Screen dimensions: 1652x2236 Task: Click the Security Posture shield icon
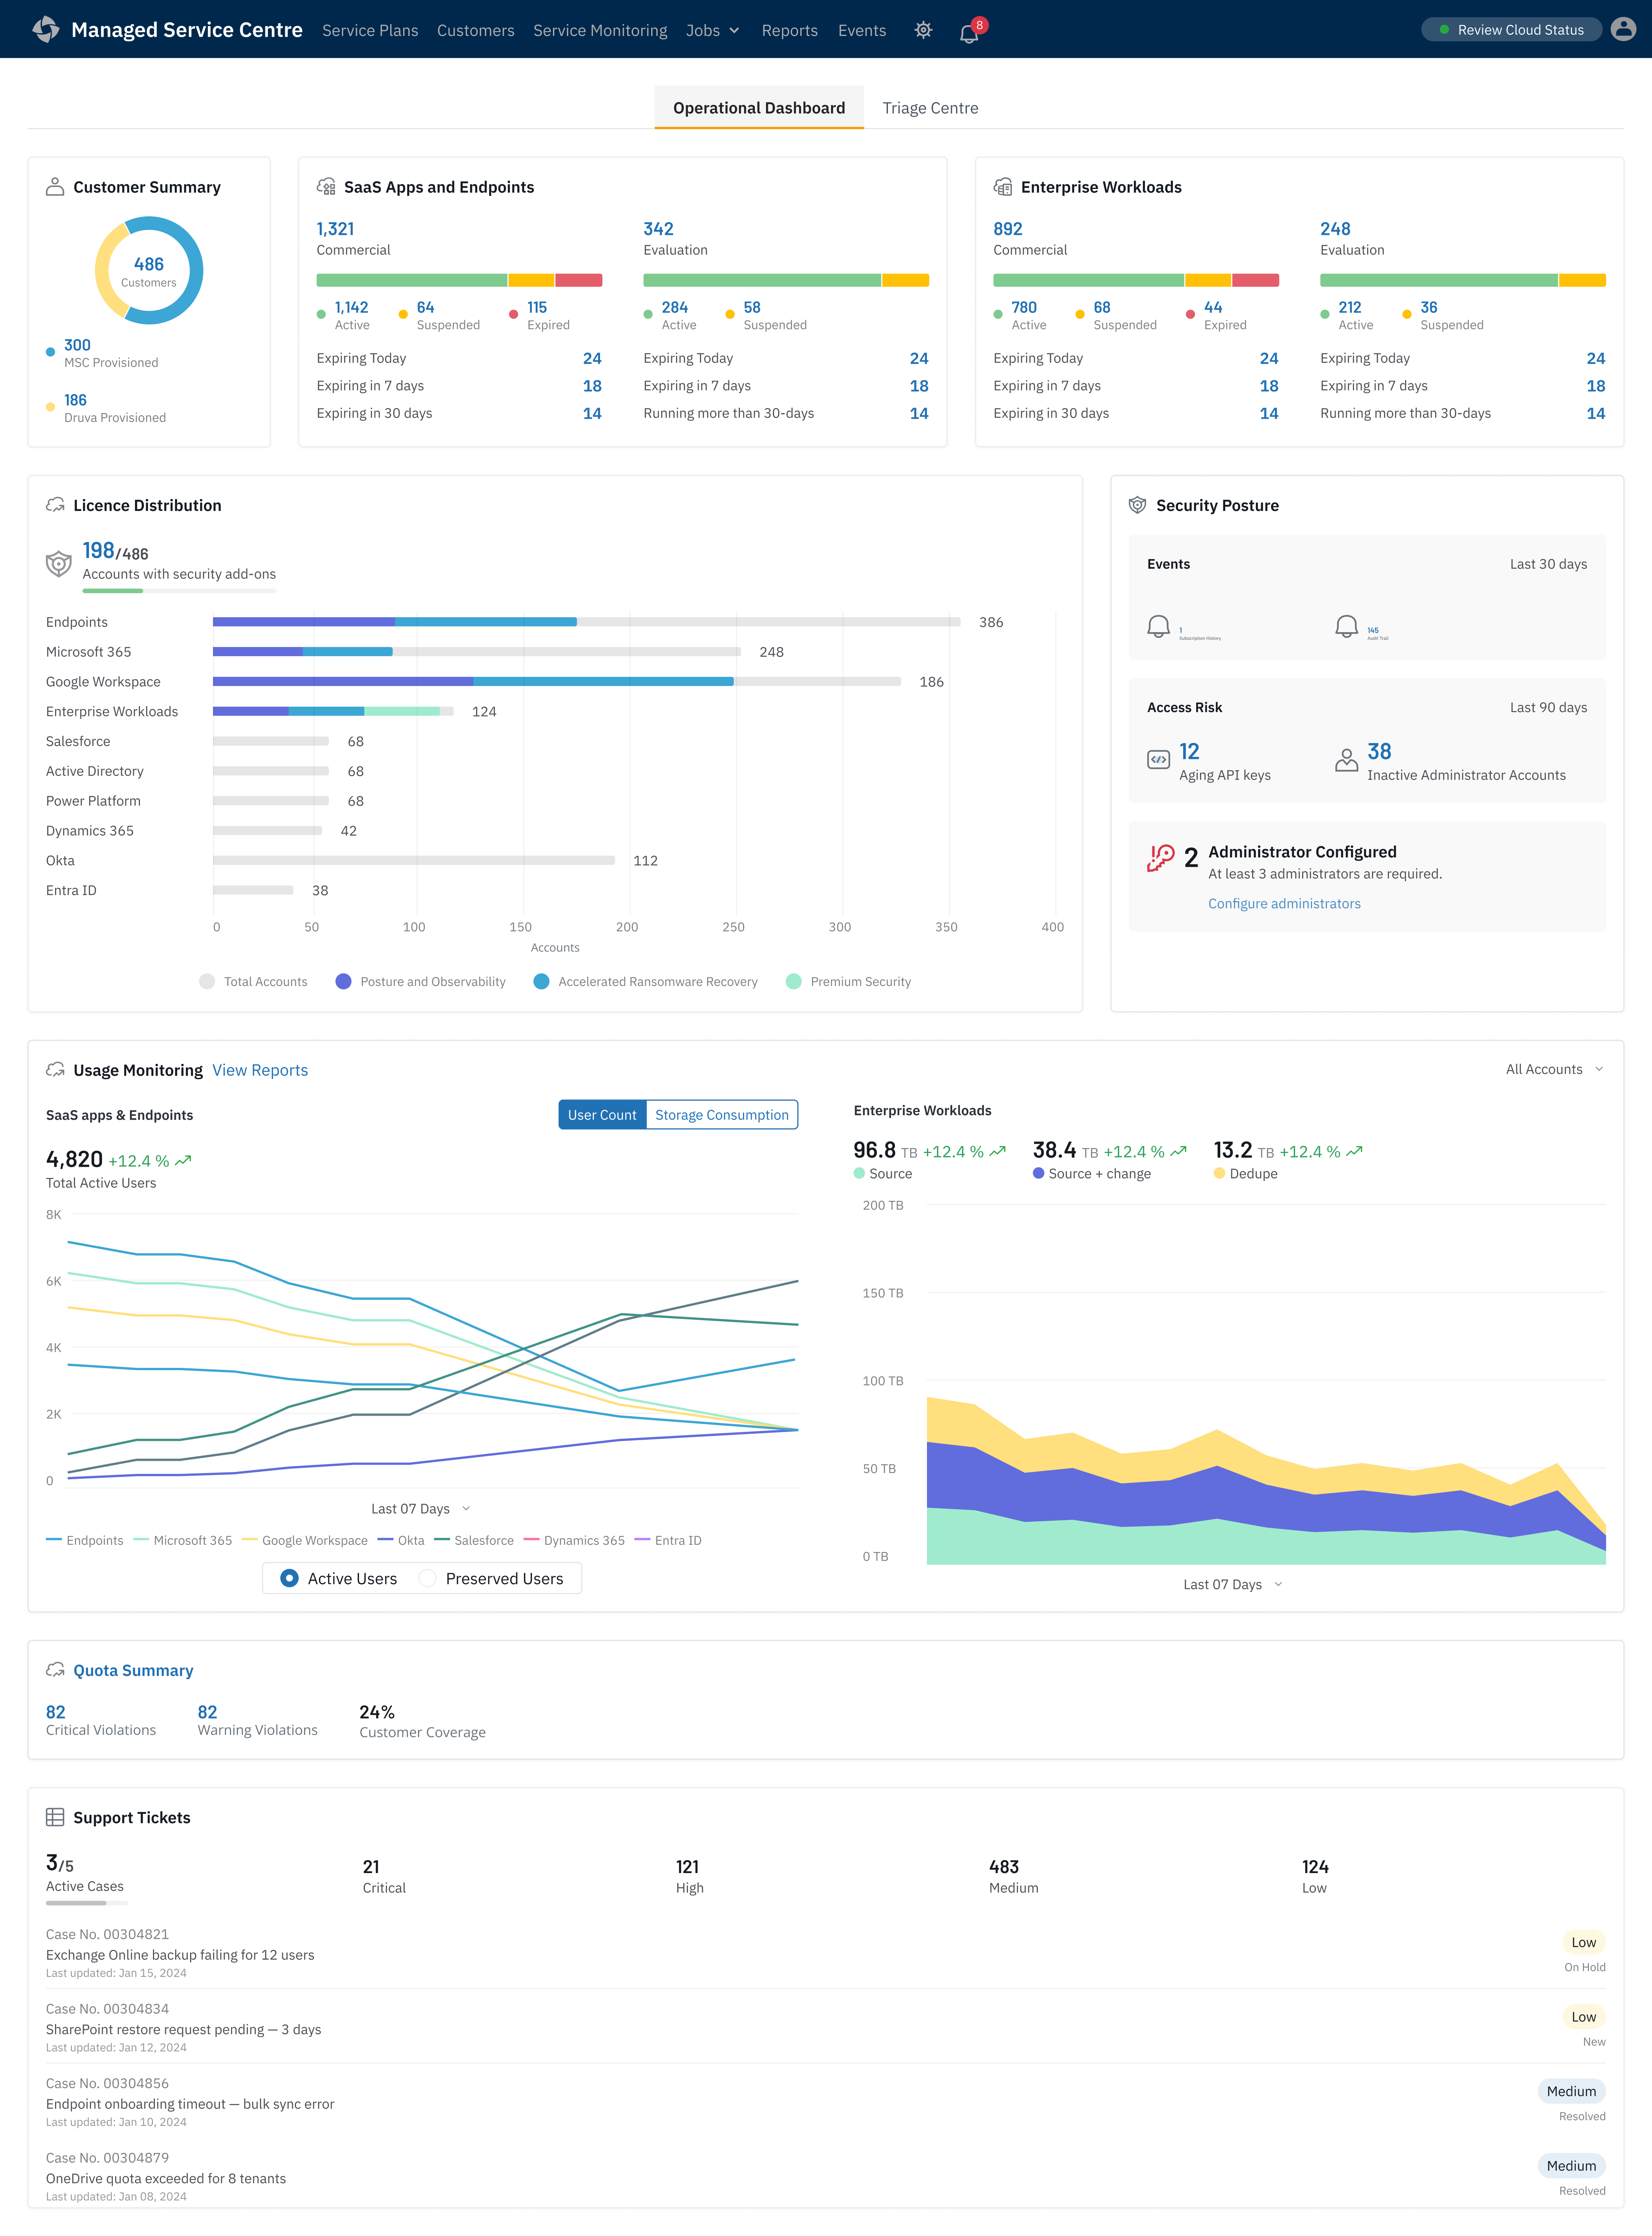coord(1137,505)
